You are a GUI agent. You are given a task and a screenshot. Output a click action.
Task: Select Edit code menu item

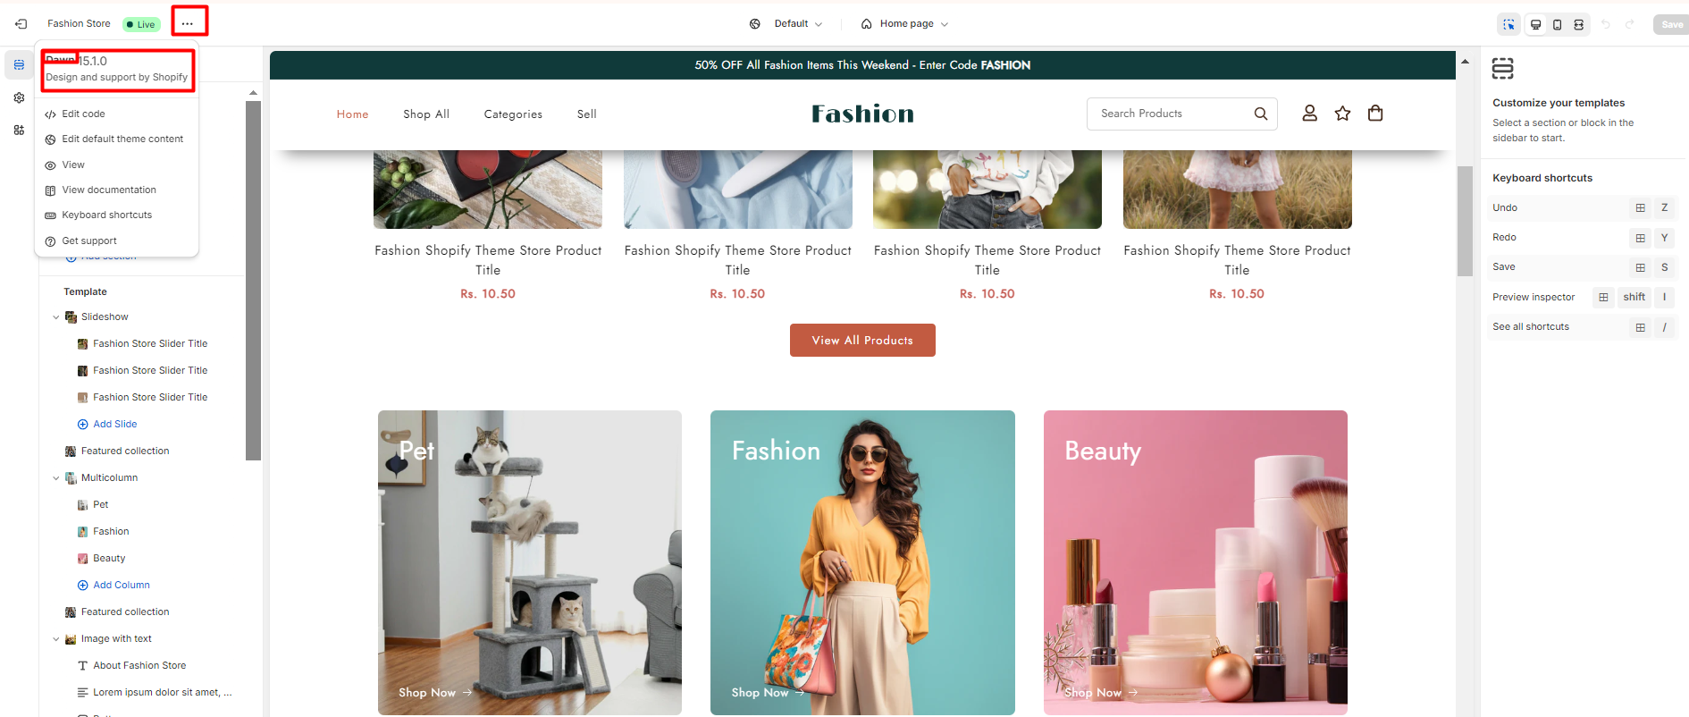click(116, 114)
